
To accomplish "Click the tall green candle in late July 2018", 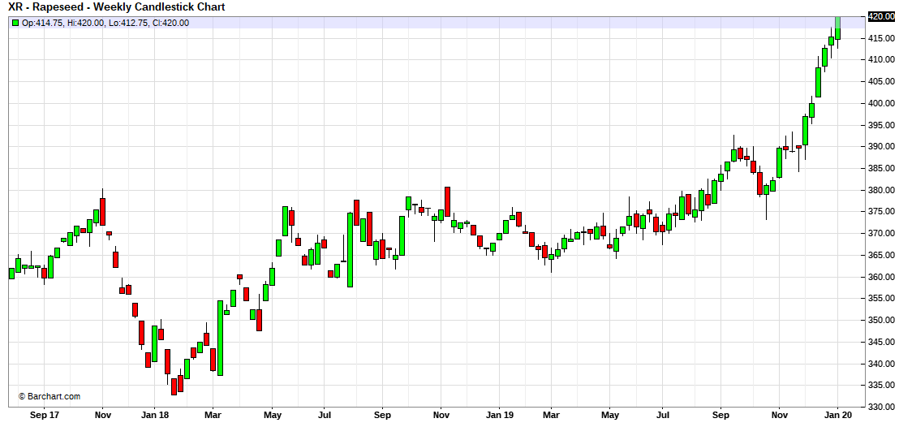I will coord(350,249).
